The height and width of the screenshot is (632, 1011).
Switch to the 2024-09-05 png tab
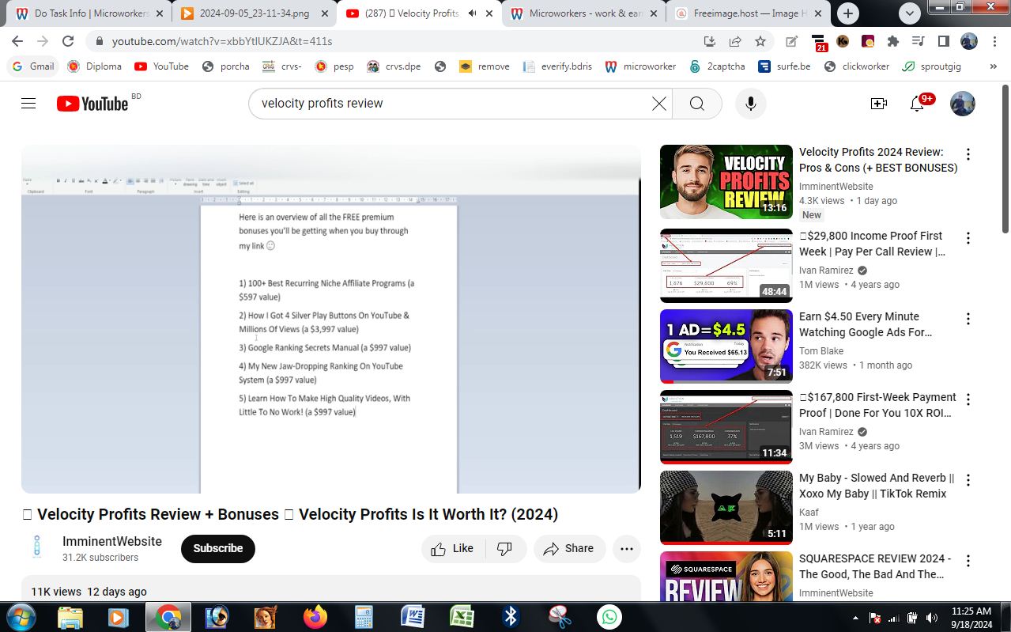[255, 13]
